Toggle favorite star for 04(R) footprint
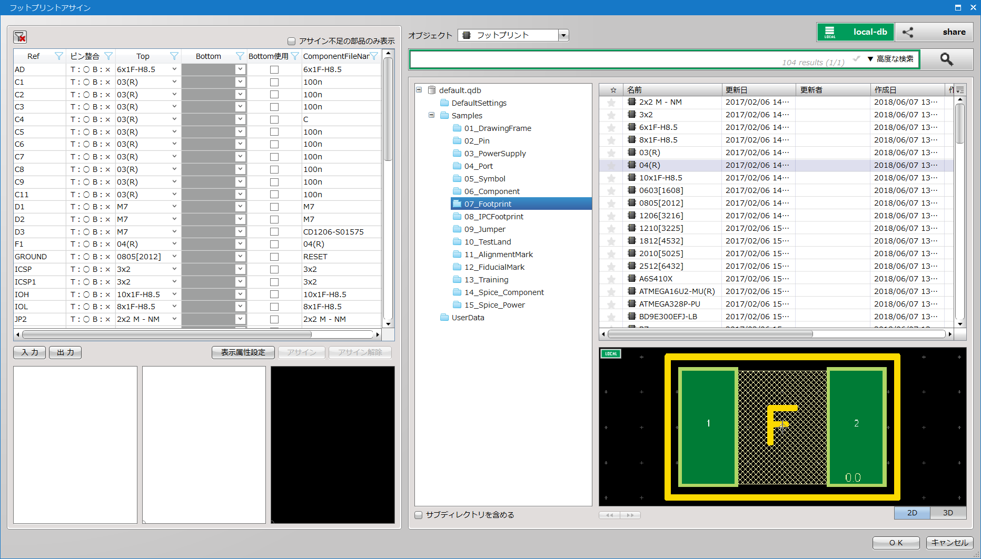The image size is (981, 559). click(611, 166)
